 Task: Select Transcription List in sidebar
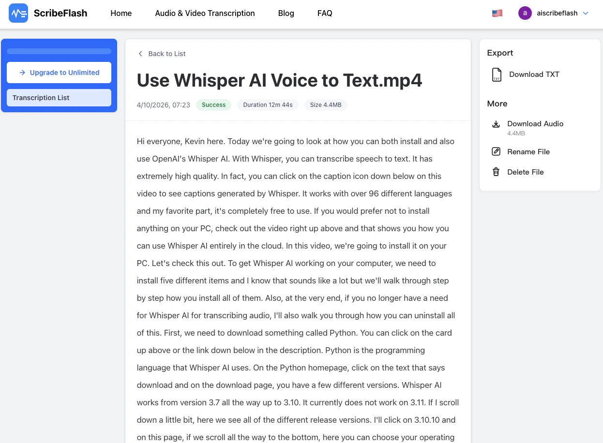[x=59, y=98]
